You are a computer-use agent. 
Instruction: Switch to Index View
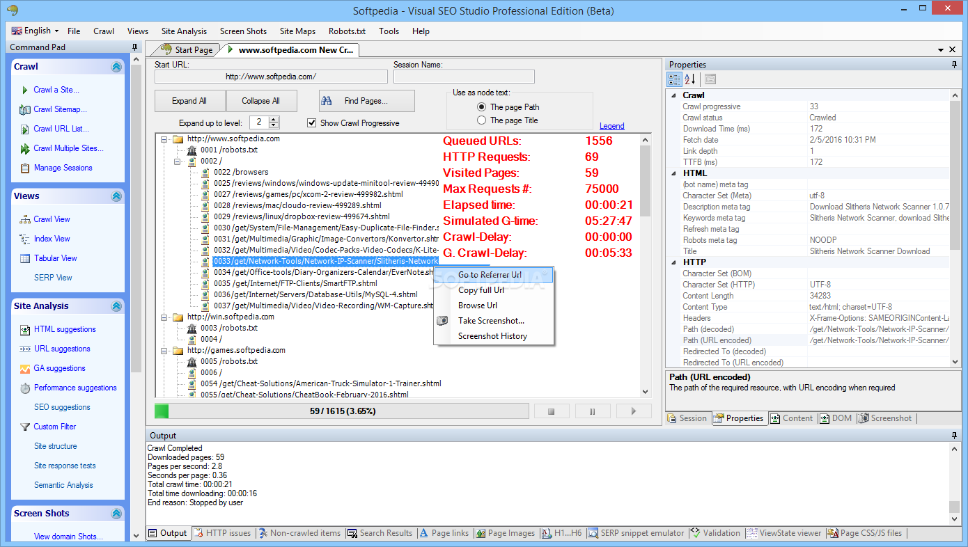click(x=52, y=239)
